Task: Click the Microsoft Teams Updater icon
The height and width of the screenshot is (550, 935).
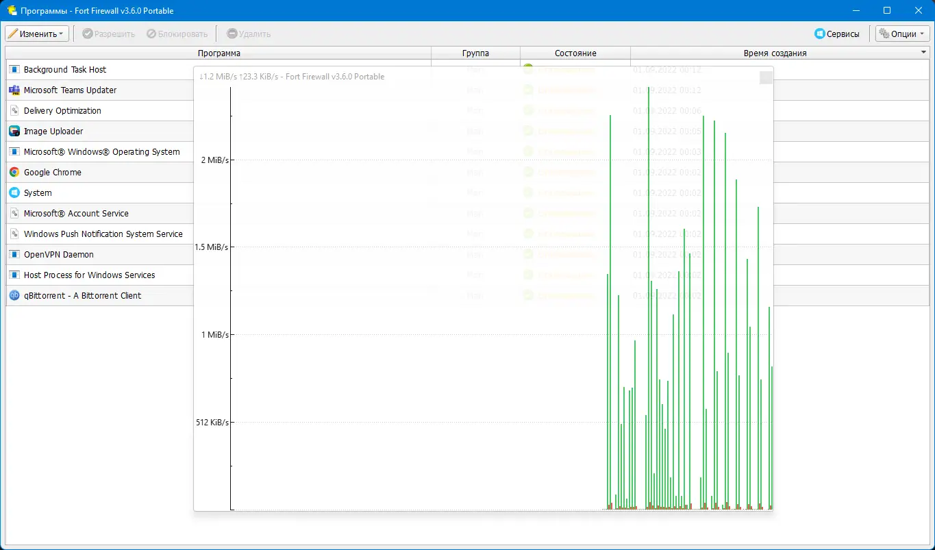Action: coord(14,90)
